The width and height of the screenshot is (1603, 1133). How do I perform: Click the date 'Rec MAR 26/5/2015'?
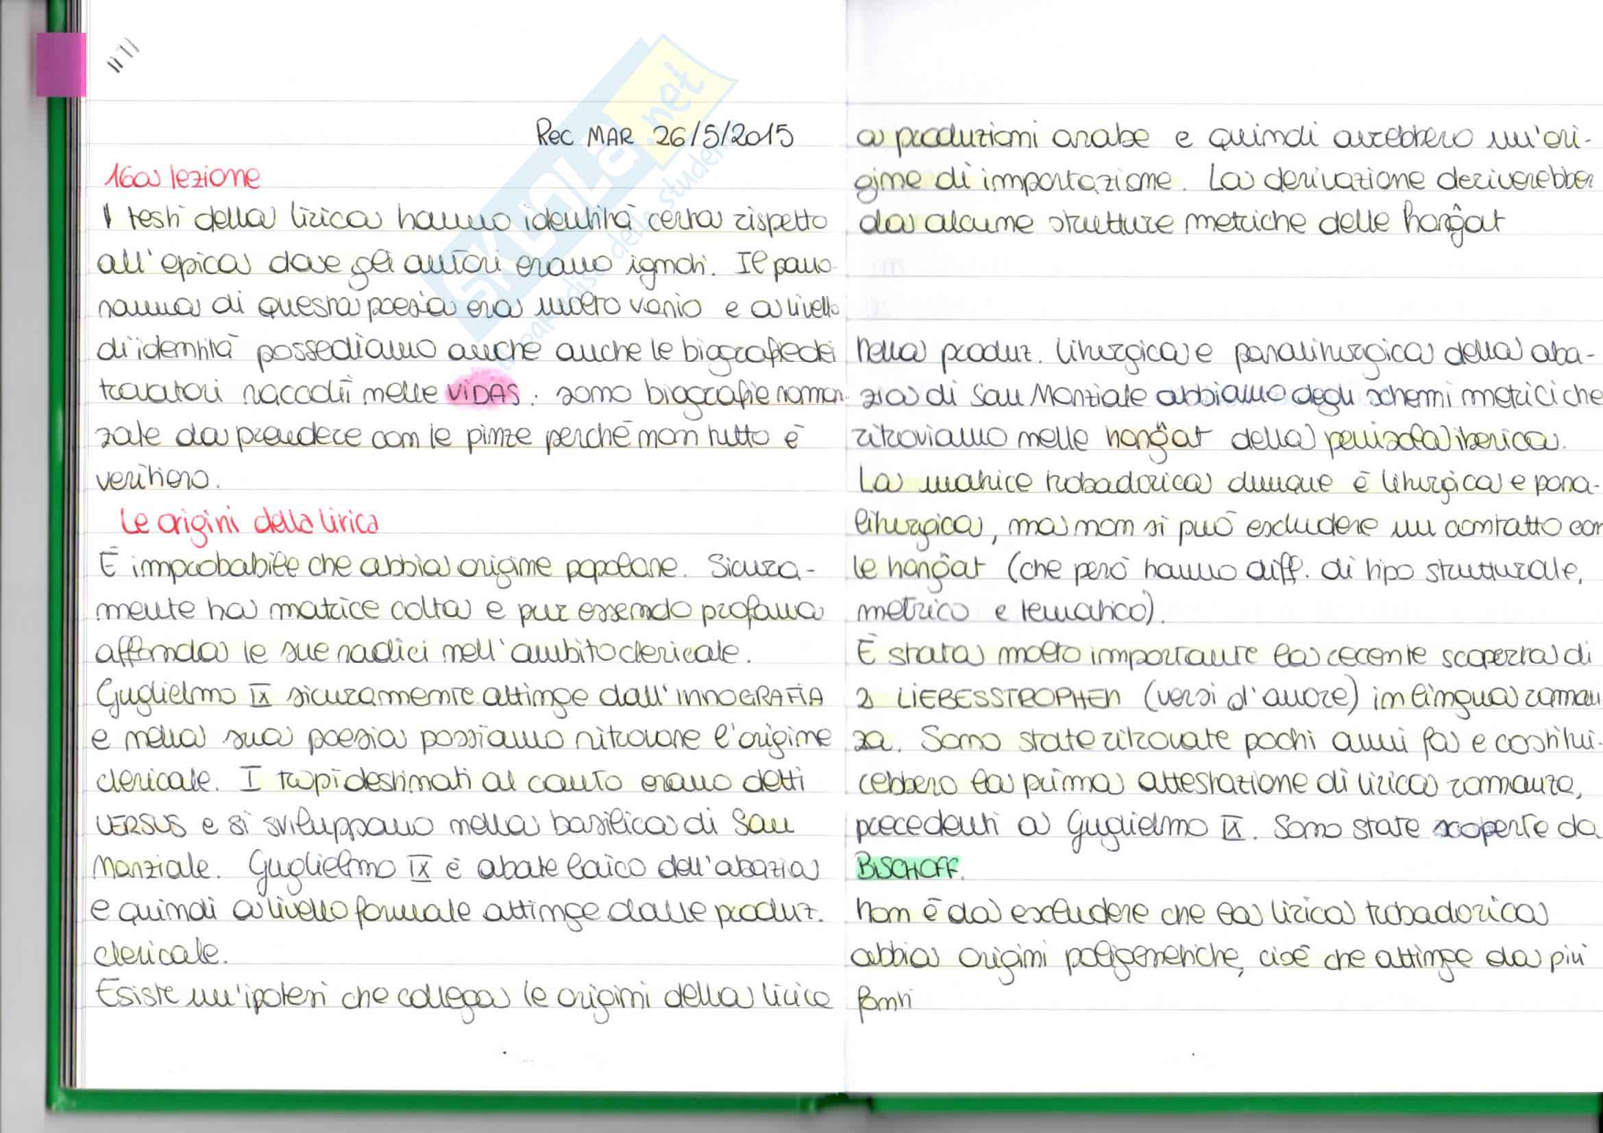[x=664, y=135]
